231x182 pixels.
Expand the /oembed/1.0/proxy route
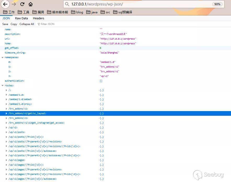[7, 104]
